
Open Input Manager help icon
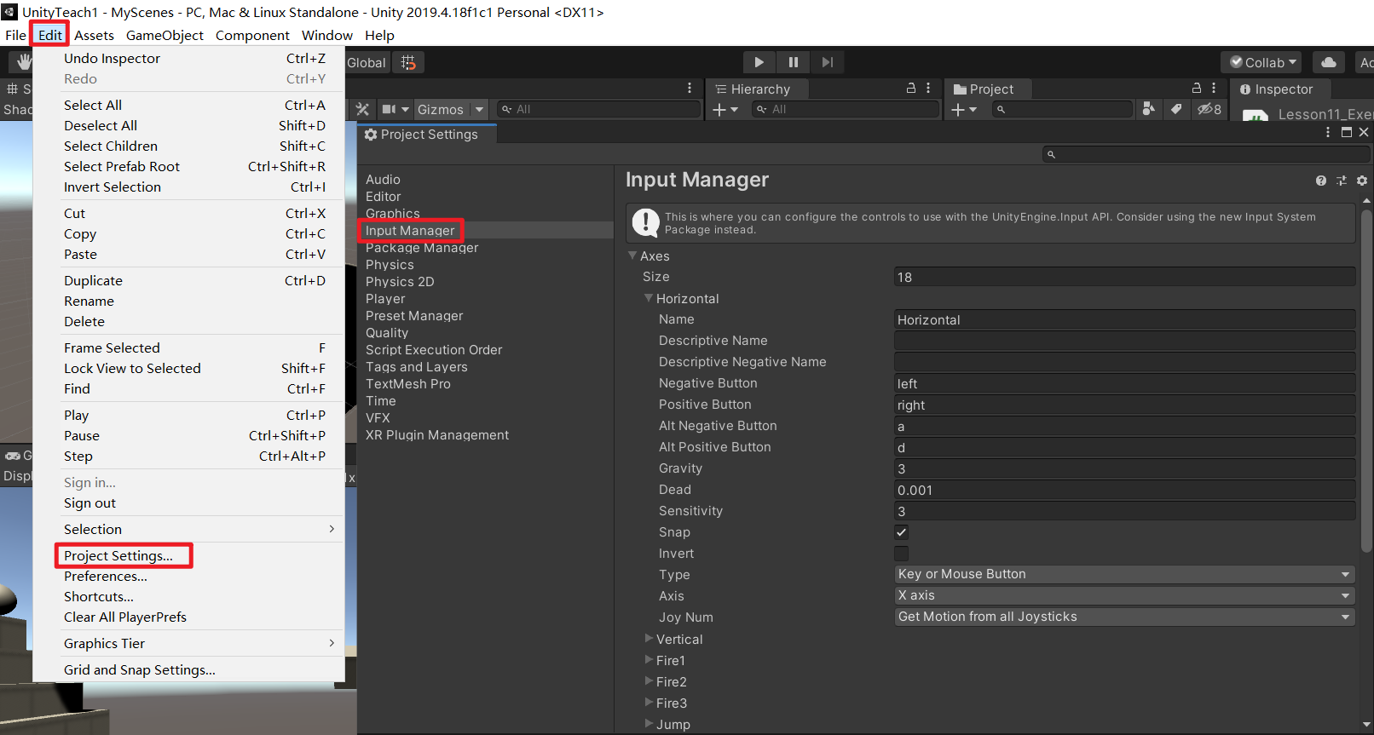(x=1320, y=181)
